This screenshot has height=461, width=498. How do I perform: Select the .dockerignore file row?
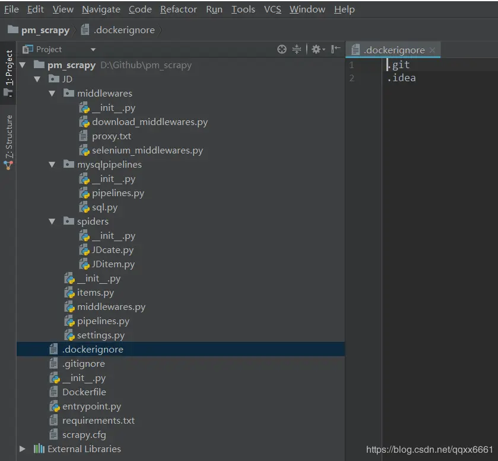coord(180,349)
